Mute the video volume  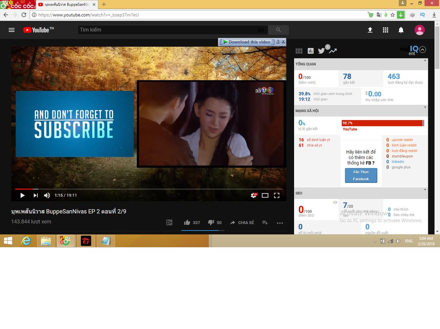coord(47,195)
